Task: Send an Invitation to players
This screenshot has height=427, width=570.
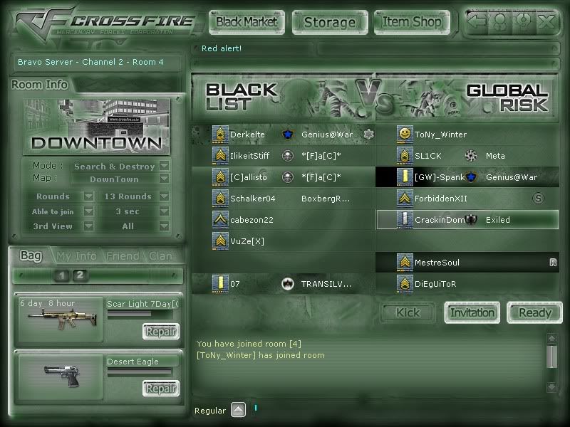Action: (472, 312)
